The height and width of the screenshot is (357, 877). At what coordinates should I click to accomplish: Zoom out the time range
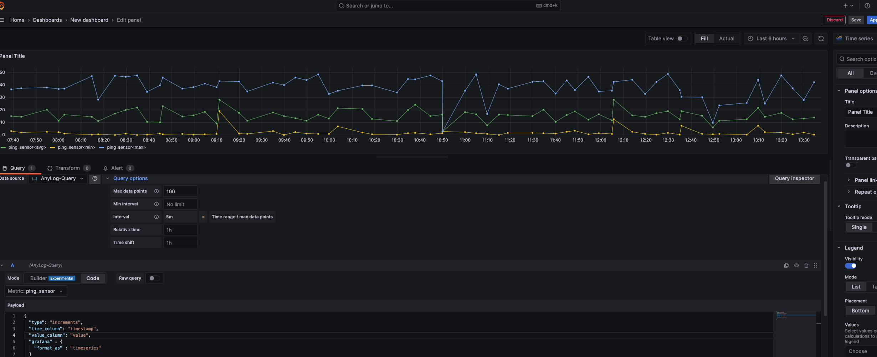[x=805, y=39]
